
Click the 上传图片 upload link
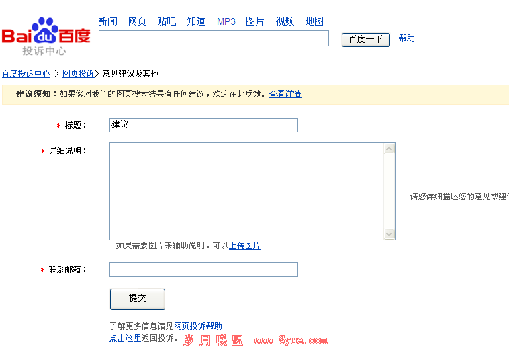point(245,246)
